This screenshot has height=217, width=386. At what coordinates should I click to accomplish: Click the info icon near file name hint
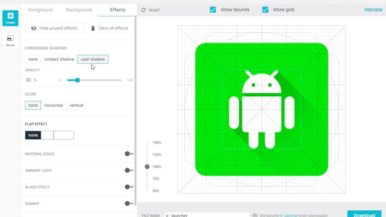click(255, 215)
